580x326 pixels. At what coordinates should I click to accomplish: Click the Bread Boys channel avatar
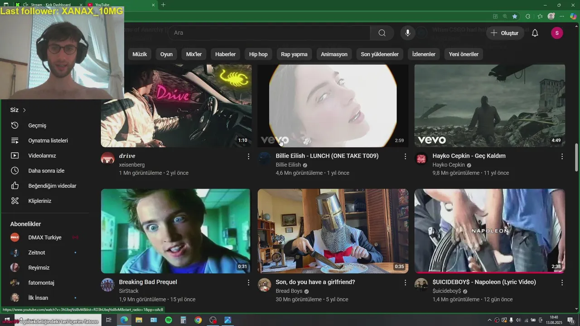click(x=265, y=285)
